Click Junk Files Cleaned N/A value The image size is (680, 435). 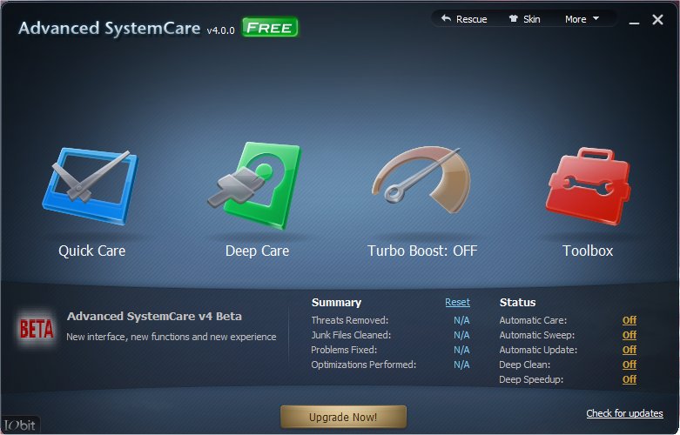pyautogui.click(x=461, y=335)
